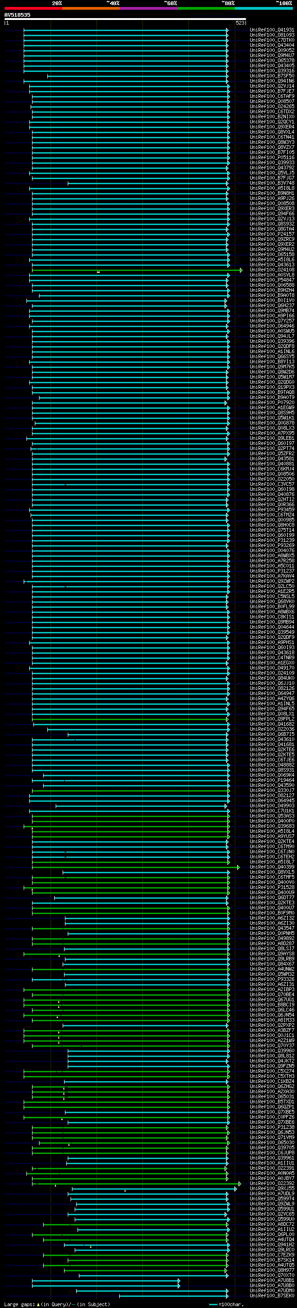Open hit UniRef100_C6TN41
This screenshot has height=1308, width=297.
pyautogui.click(x=271, y=137)
